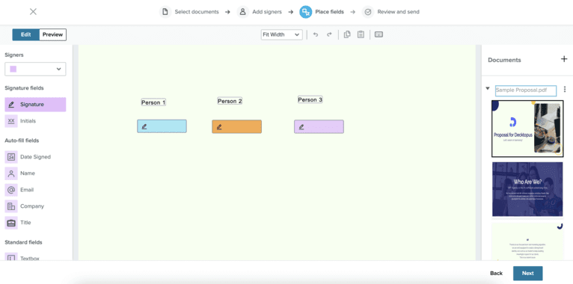Go to the Add signers step
The width and height of the screenshot is (573, 284).
click(267, 12)
